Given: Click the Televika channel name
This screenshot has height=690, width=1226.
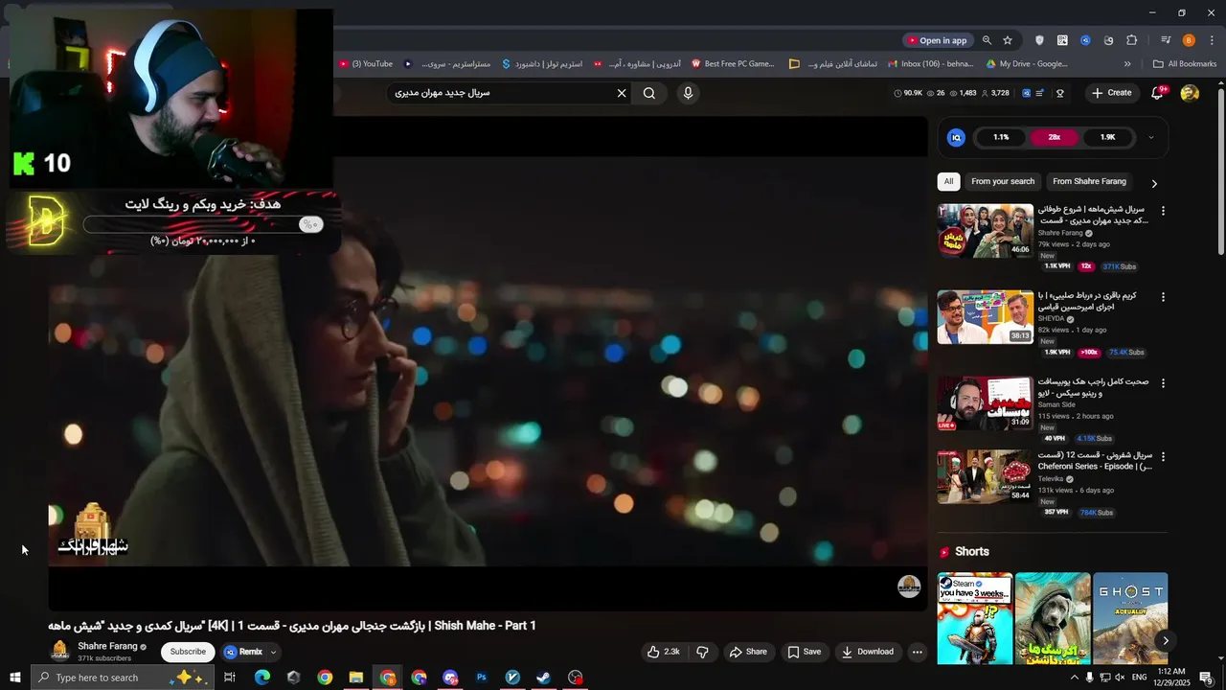Looking at the screenshot, I should click(1051, 478).
